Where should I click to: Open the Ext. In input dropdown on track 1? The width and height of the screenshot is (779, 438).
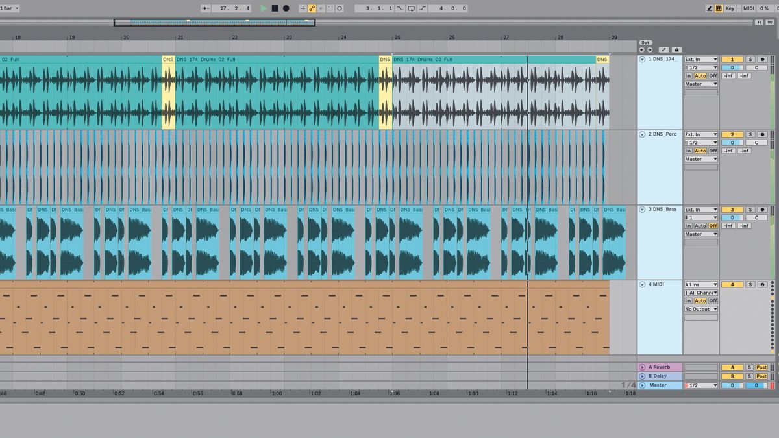701,60
